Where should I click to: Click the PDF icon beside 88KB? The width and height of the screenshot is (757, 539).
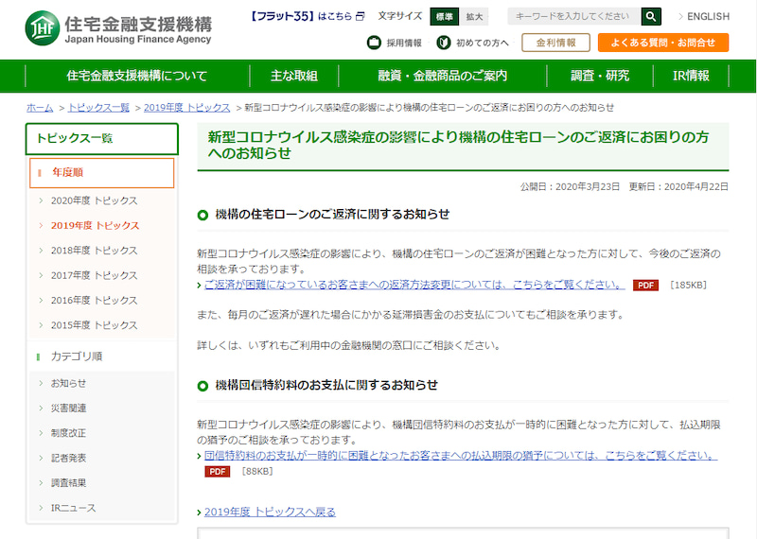point(218,471)
